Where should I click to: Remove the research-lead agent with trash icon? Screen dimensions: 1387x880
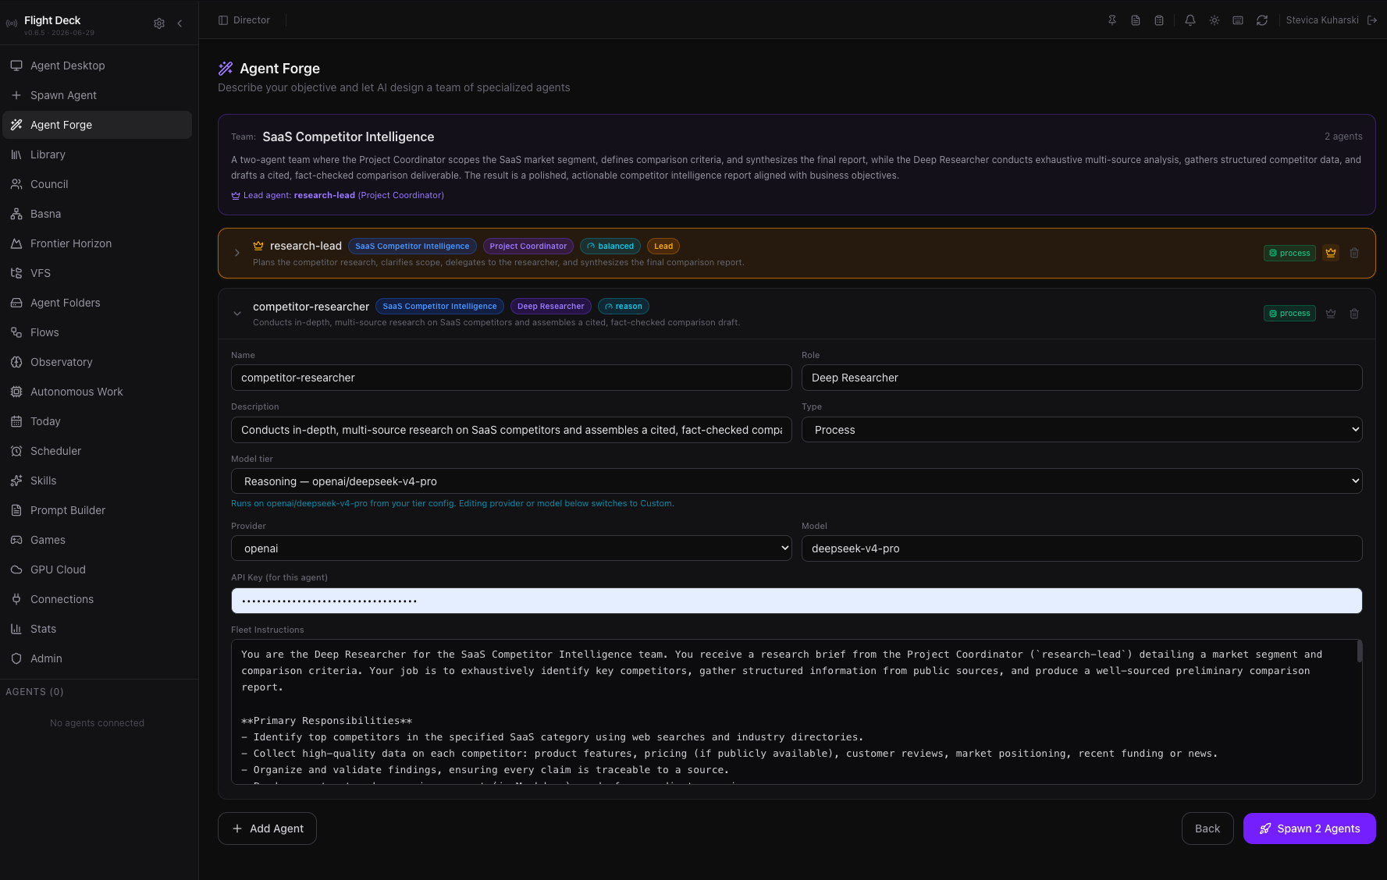(x=1354, y=253)
